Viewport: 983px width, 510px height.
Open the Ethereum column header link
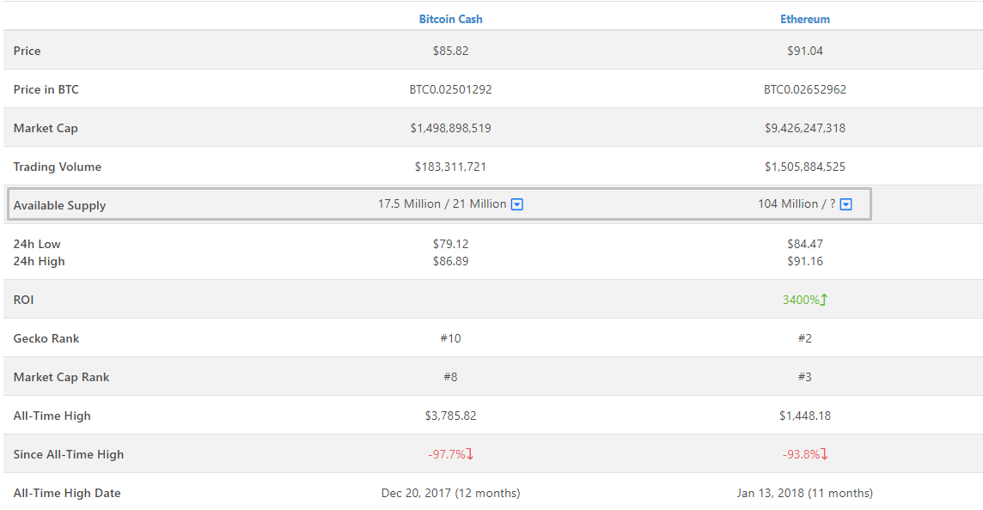click(x=805, y=19)
